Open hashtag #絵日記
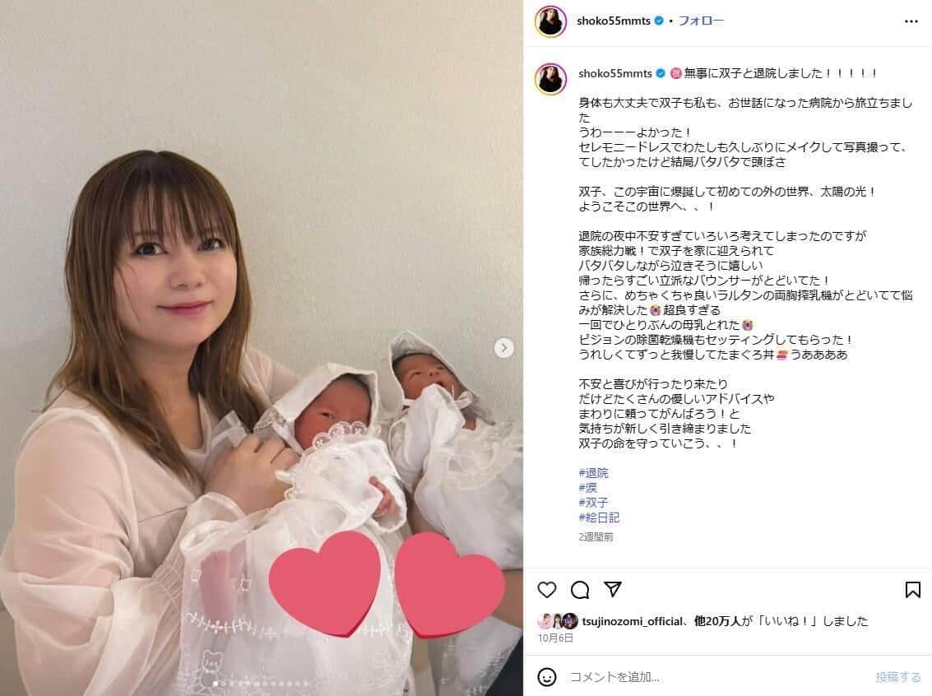 (599, 517)
